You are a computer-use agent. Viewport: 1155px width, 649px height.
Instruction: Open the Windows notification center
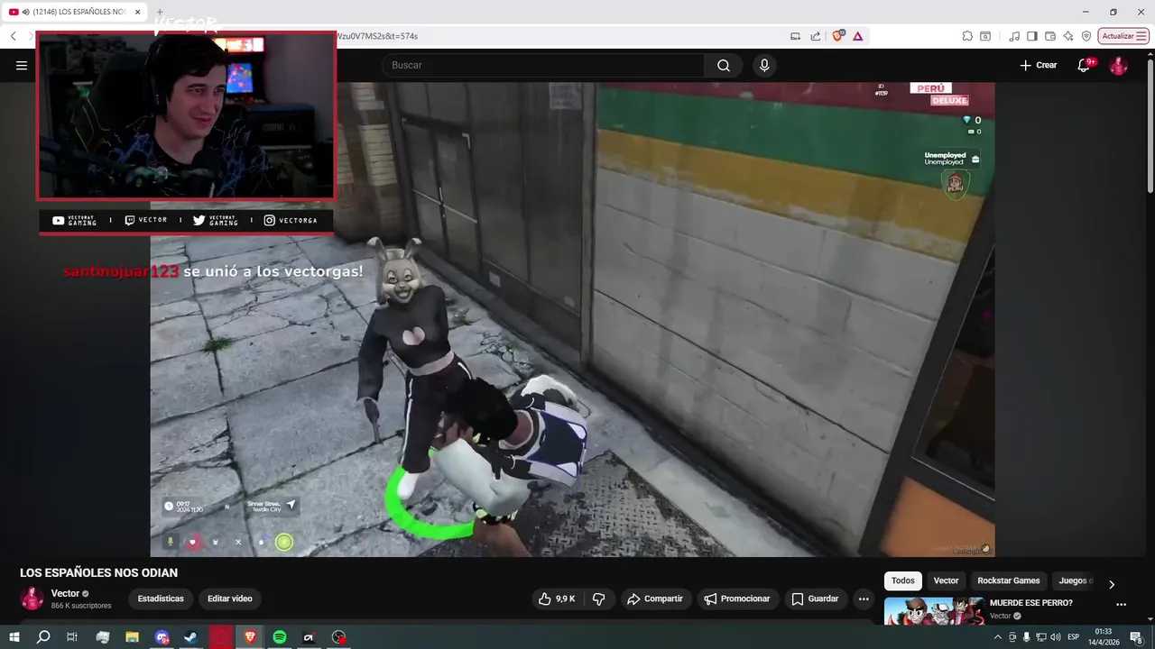[x=1136, y=637]
